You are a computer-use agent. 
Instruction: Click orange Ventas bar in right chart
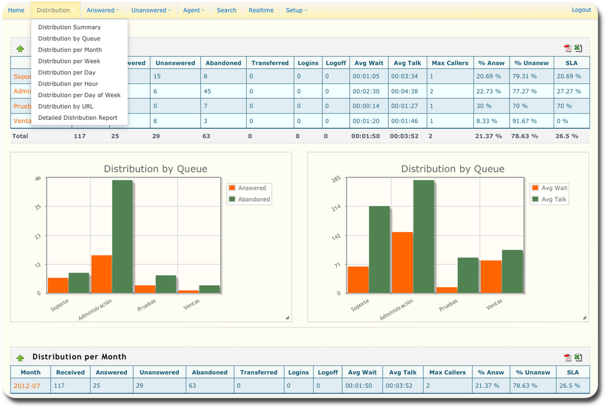[x=491, y=276]
